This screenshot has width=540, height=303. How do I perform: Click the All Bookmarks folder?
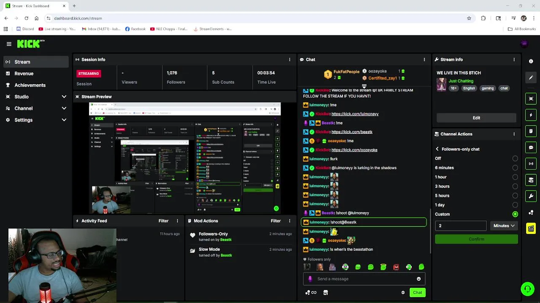522,29
